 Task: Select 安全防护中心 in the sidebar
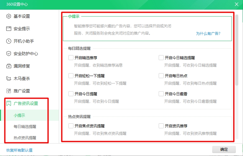click(x=26, y=54)
